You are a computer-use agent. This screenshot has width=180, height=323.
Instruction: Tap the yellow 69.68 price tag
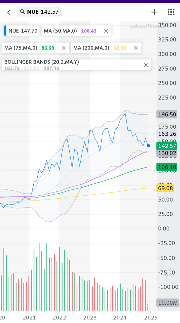point(165,188)
